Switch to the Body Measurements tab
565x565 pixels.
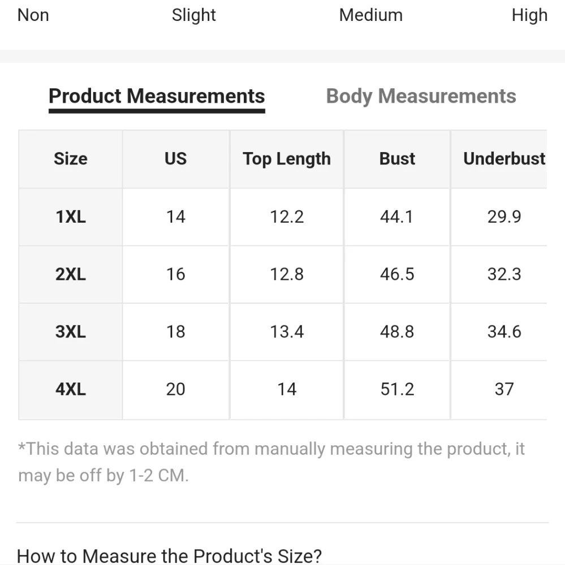click(x=421, y=96)
